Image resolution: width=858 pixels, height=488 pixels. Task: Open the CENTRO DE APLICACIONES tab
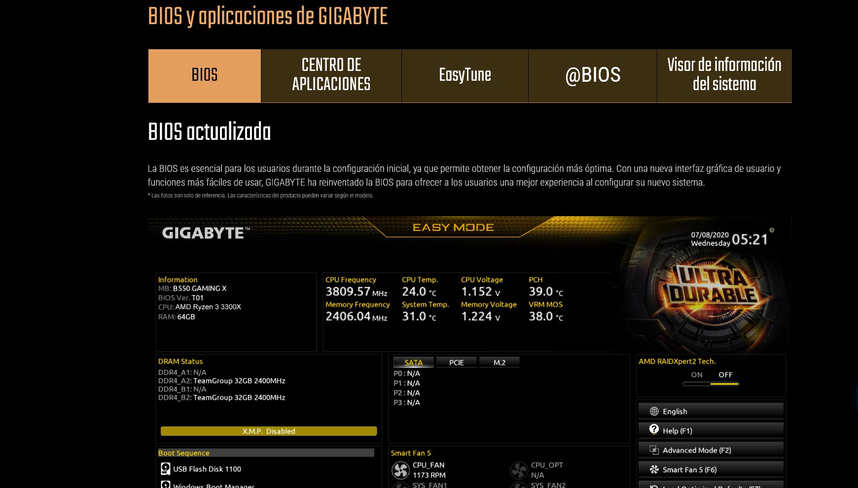331,76
